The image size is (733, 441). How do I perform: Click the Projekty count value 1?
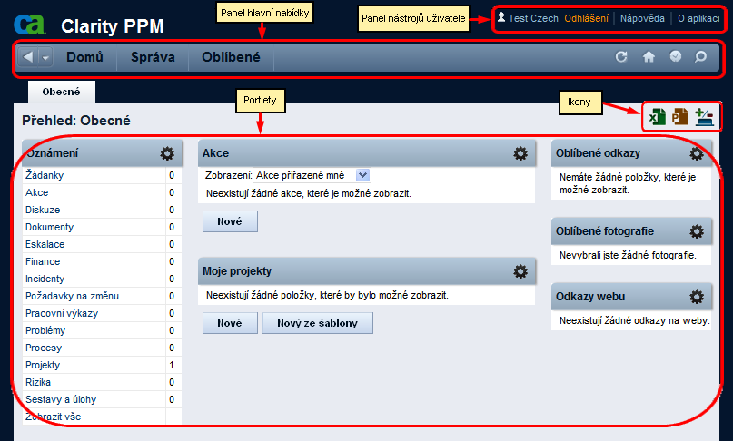(x=172, y=366)
